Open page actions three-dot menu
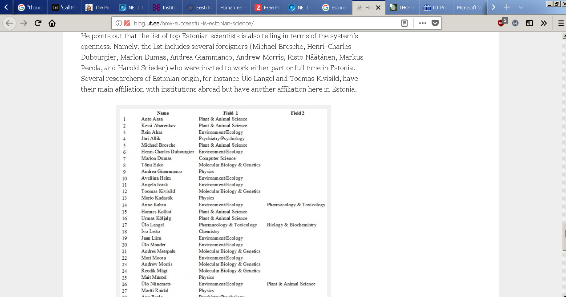Viewport: 566px width, 297px height. click(x=422, y=23)
